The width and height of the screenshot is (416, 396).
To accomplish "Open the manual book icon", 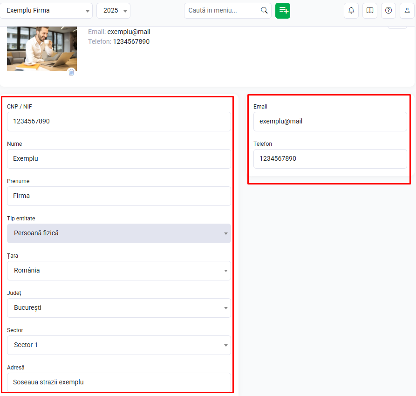I will coord(369,11).
